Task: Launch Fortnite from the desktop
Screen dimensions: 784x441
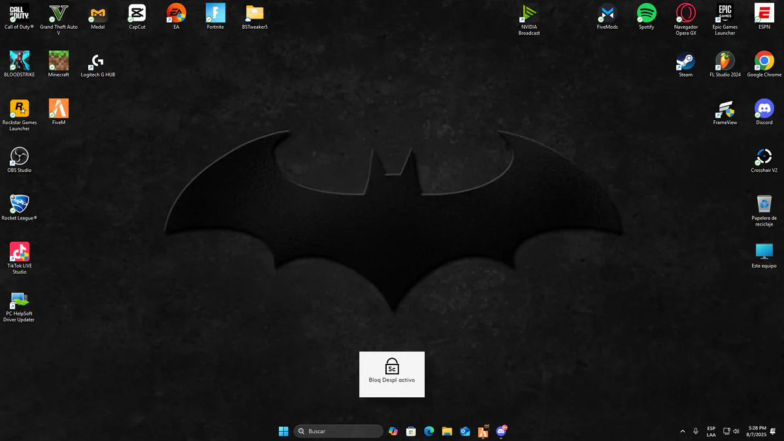Action: click(216, 16)
